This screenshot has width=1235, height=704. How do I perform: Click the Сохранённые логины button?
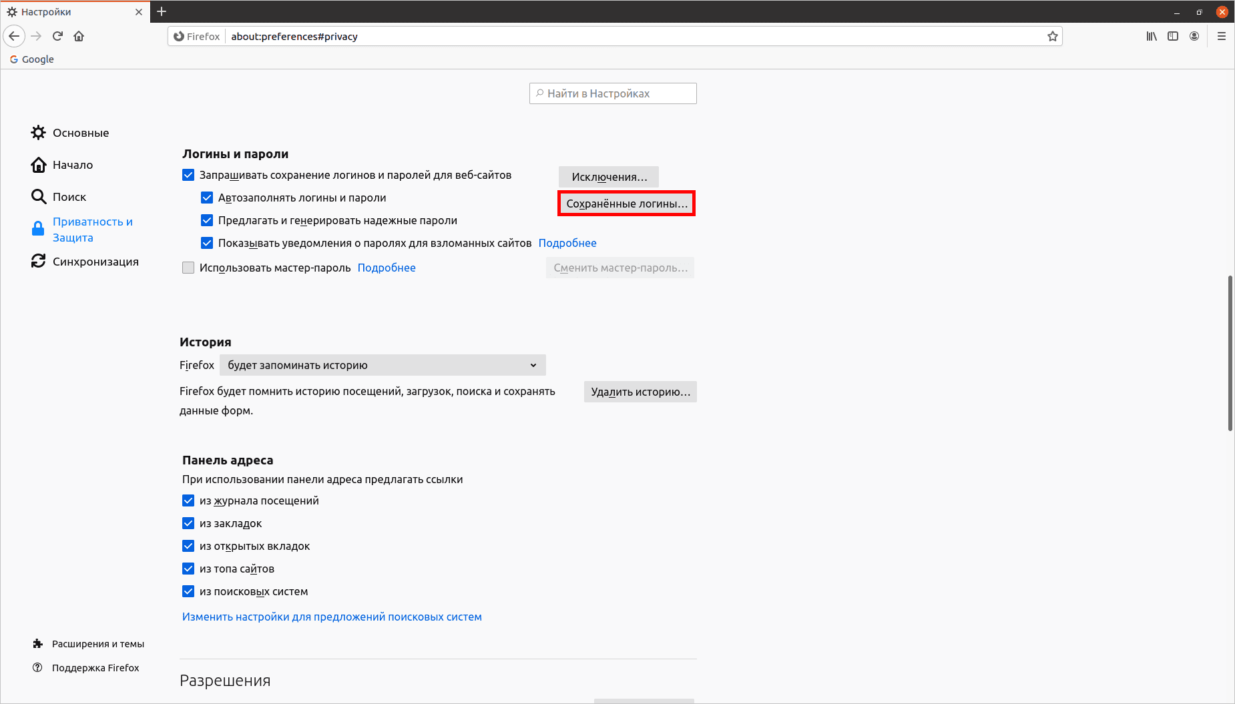(x=626, y=204)
